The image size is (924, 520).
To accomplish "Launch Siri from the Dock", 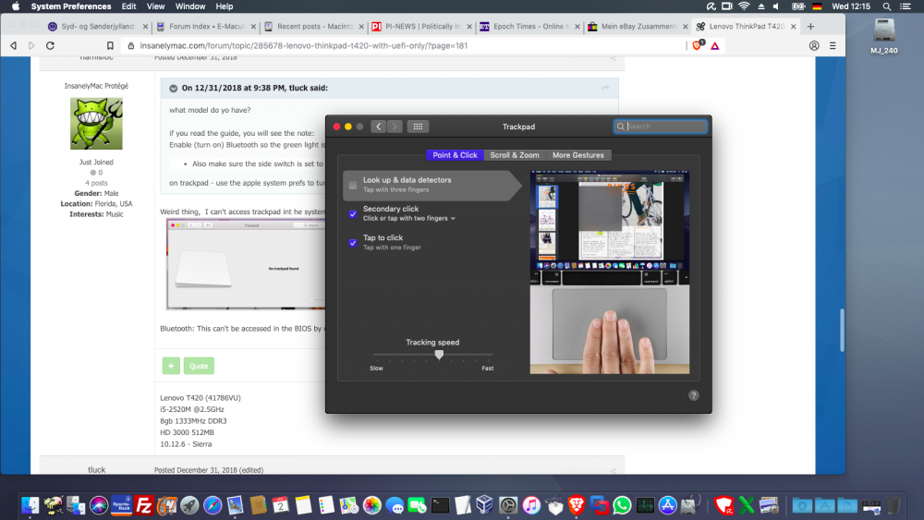I will pos(99,505).
